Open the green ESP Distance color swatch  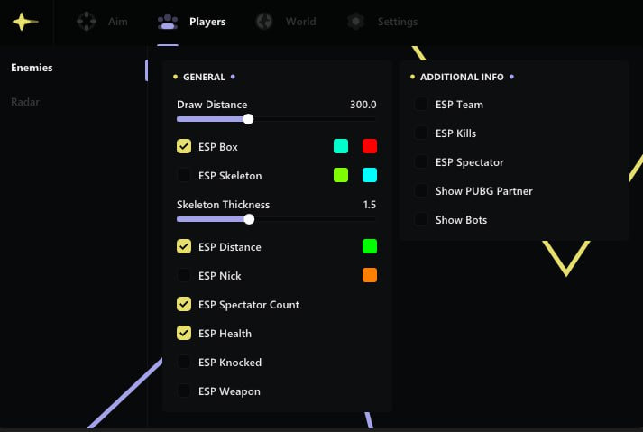(x=370, y=246)
